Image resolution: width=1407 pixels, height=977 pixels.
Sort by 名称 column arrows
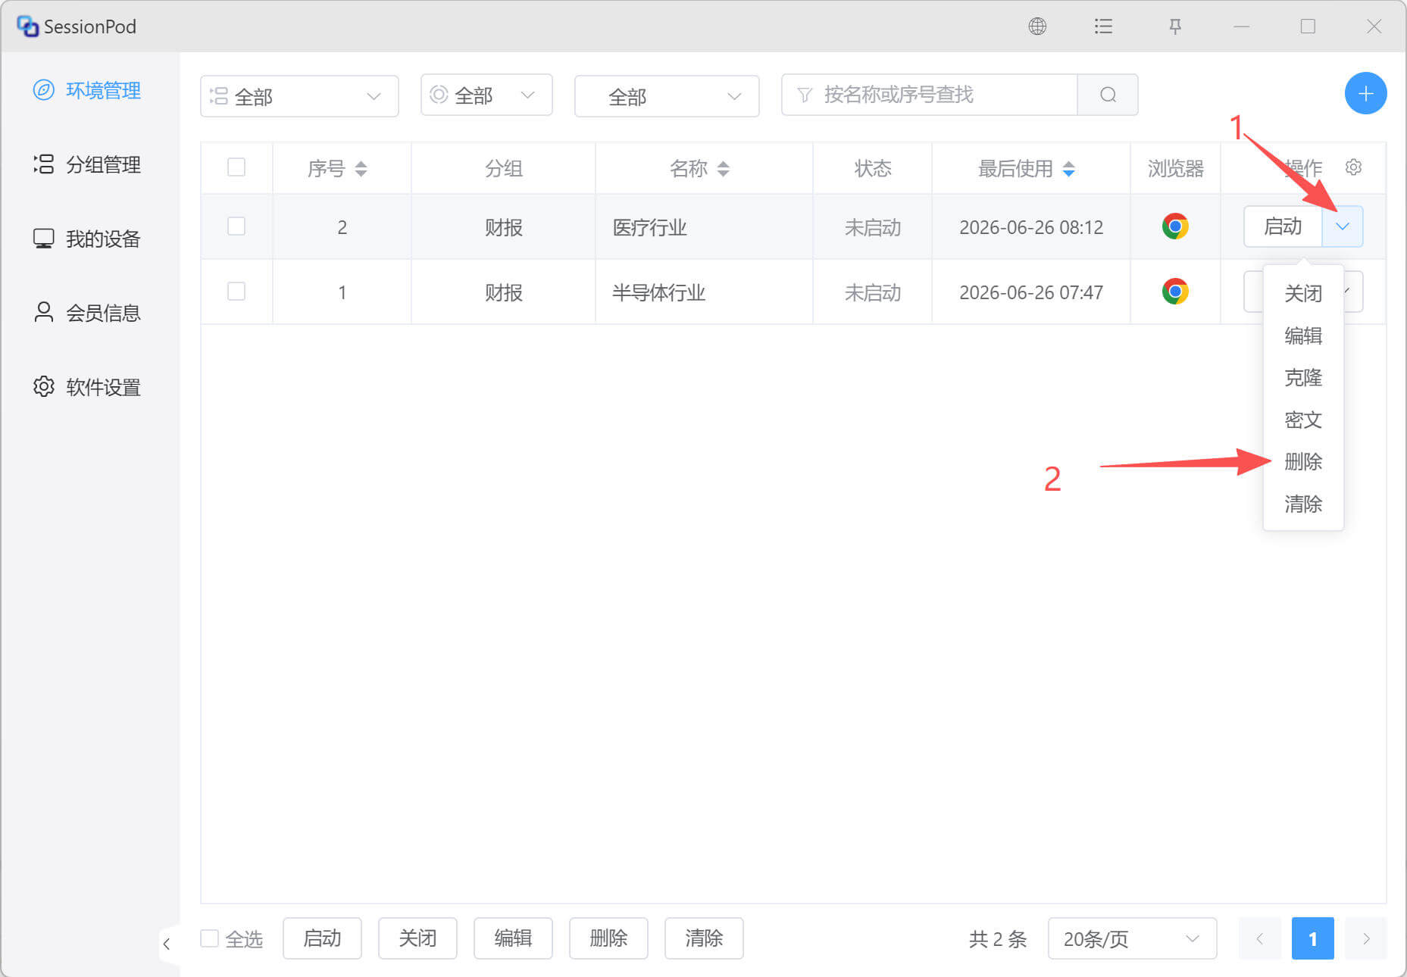pyautogui.click(x=724, y=168)
